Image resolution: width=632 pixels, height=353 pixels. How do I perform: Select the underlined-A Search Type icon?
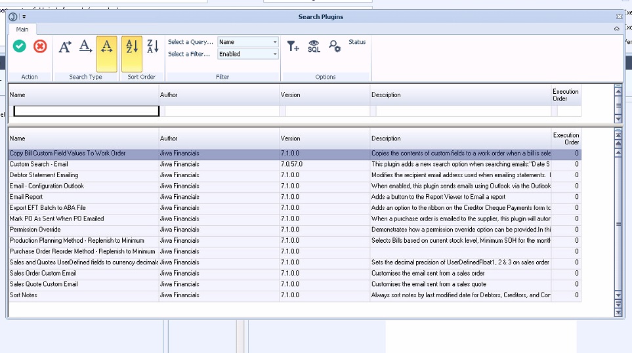coord(85,46)
